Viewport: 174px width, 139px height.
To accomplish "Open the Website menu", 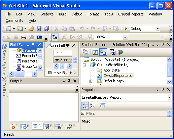I will click(47, 14).
